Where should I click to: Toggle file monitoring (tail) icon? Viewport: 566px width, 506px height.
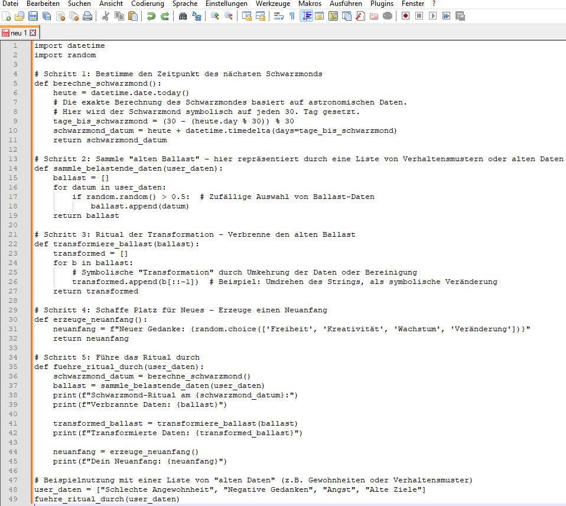(x=388, y=16)
